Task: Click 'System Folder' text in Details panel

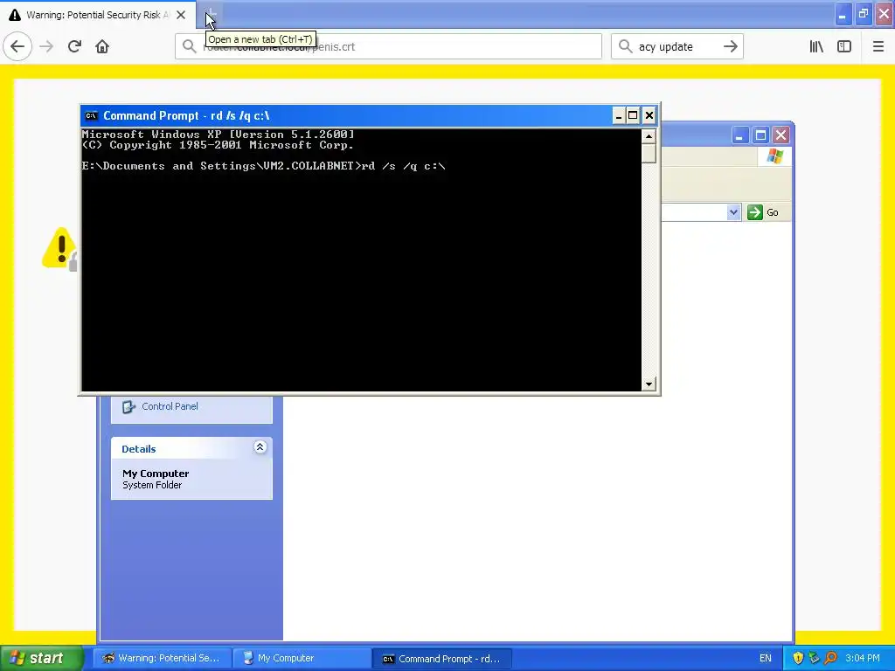Action: pyautogui.click(x=152, y=485)
